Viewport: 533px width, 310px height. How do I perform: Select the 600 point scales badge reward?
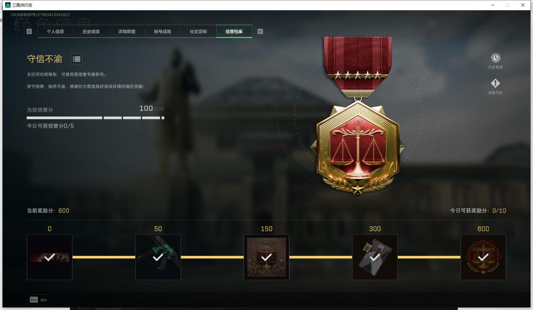click(483, 257)
